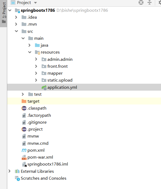Select the mvnw.cmd file
The width and height of the screenshot is (161, 189).
click(x=38, y=143)
